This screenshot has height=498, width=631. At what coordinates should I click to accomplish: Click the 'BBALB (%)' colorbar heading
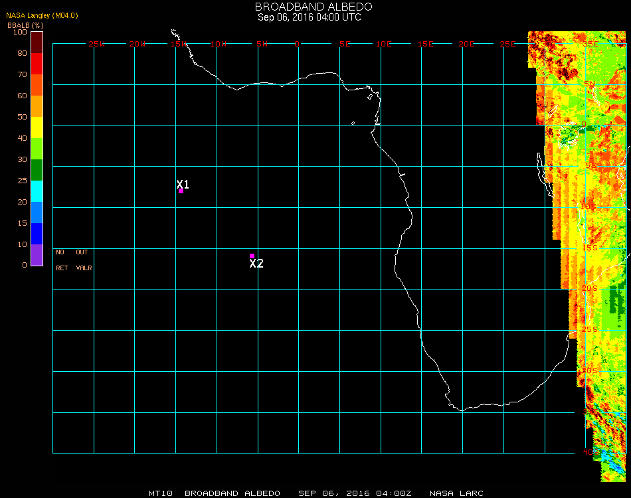[x=25, y=25]
